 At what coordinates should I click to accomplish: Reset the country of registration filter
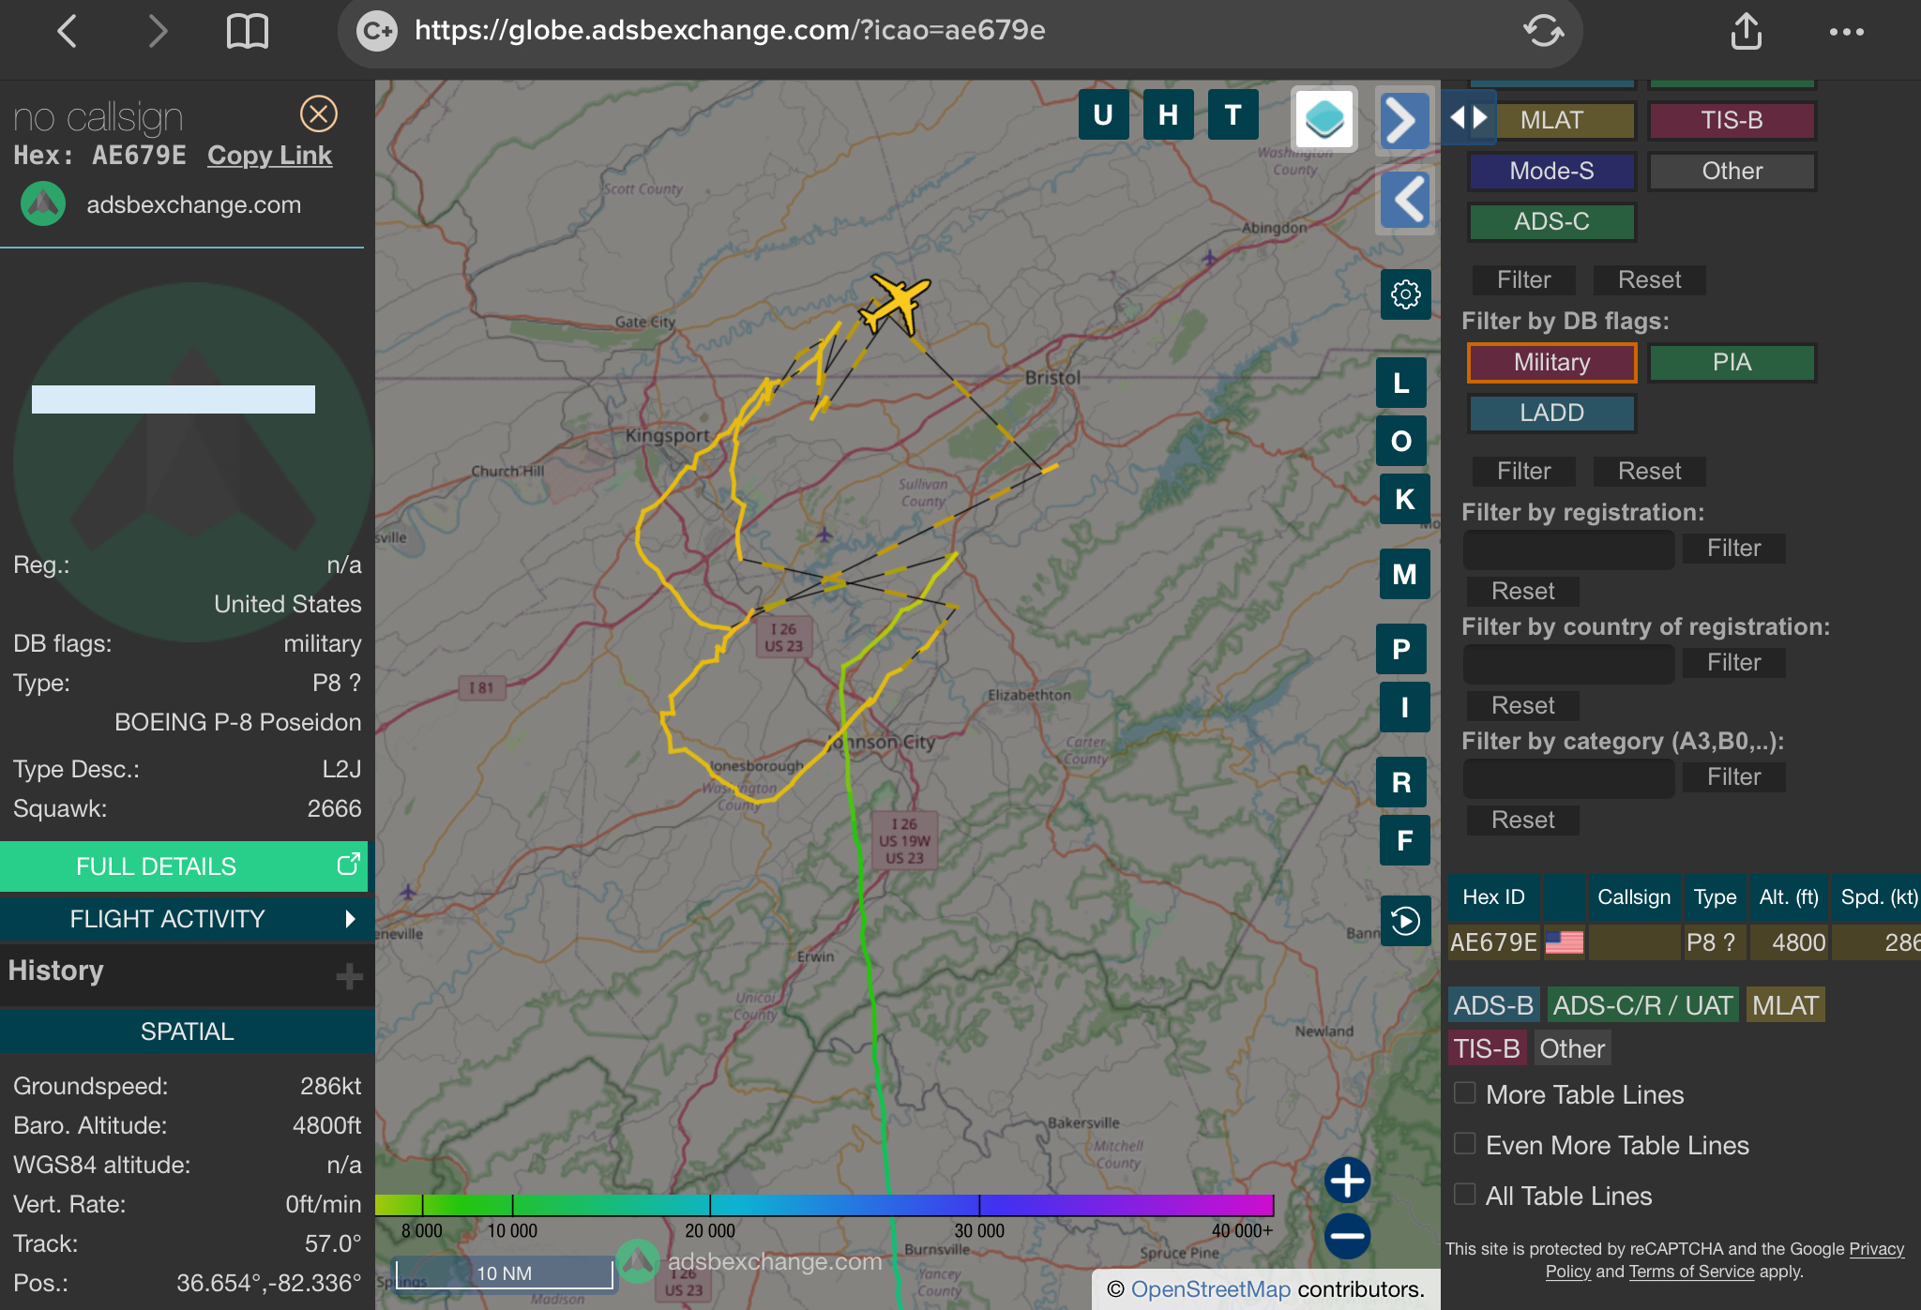[1522, 705]
